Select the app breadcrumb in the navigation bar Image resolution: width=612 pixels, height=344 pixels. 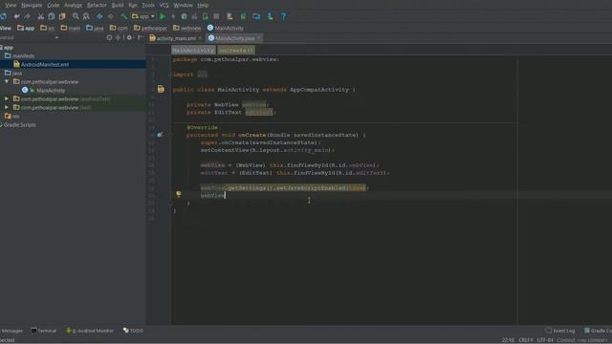[x=26, y=28]
